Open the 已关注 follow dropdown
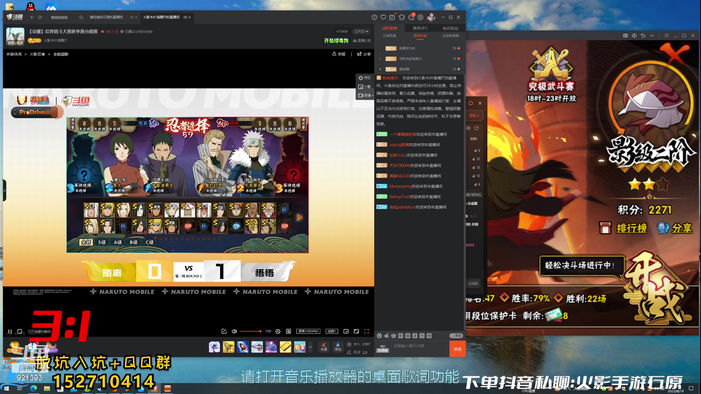 tap(361, 31)
